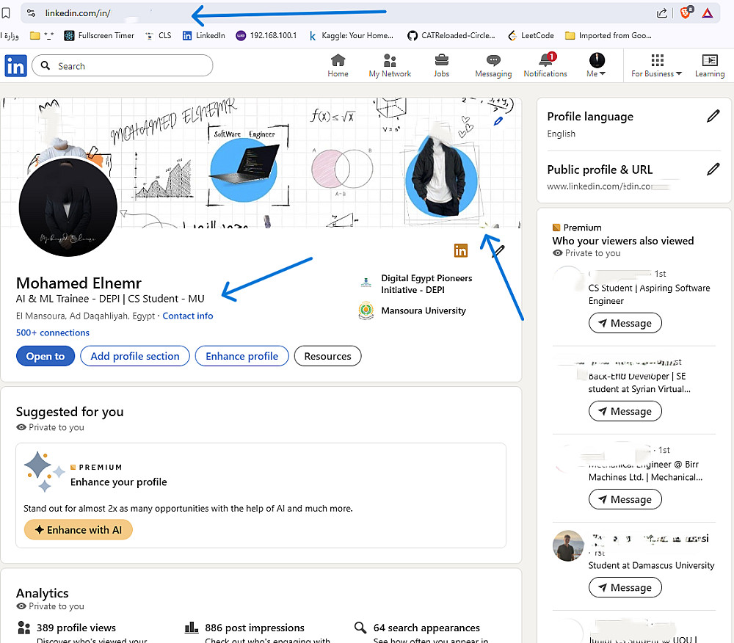This screenshot has height=643, width=734.
Task: Click the share page icon in address bar
Action: pos(661,13)
